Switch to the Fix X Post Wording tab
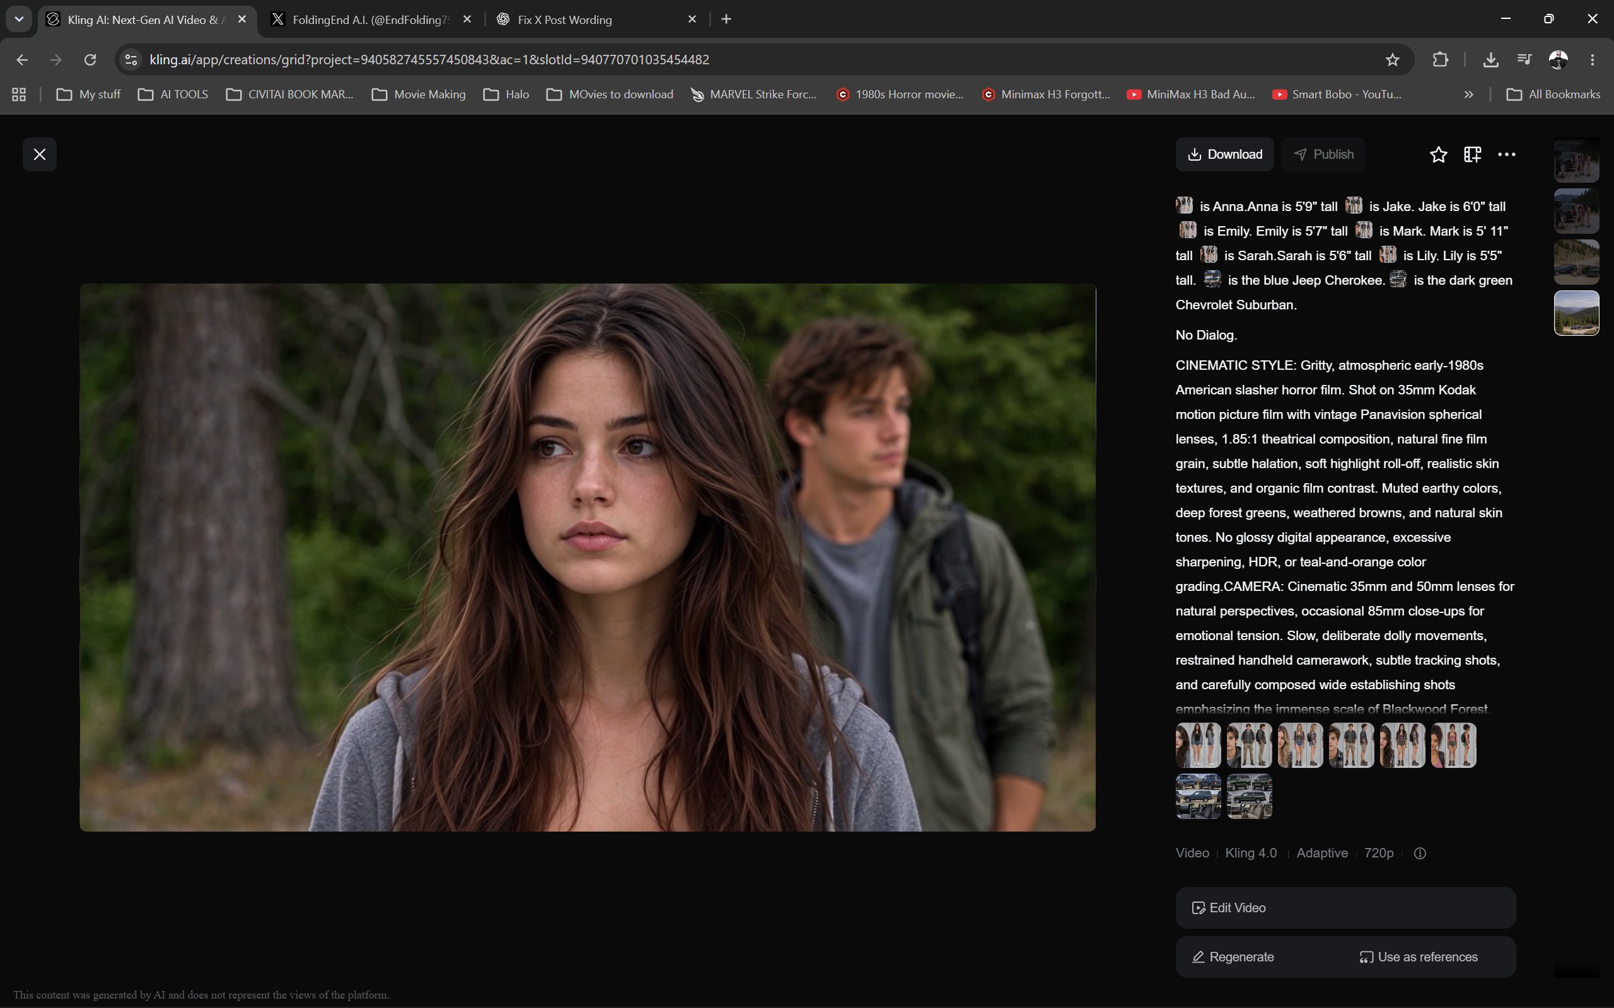The image size is (1614, 1008). [x=597, y=20]
